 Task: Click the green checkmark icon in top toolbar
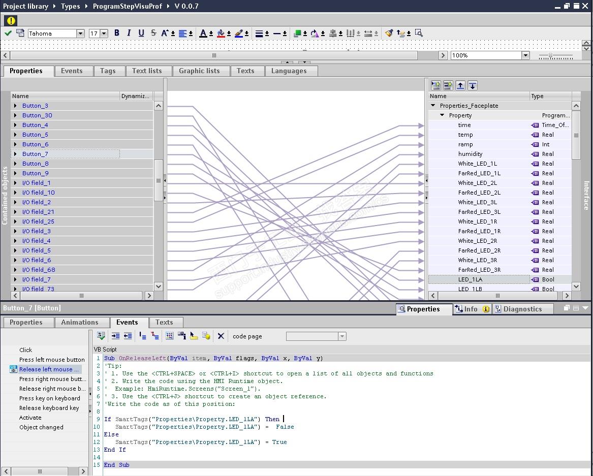coord(8,33)
